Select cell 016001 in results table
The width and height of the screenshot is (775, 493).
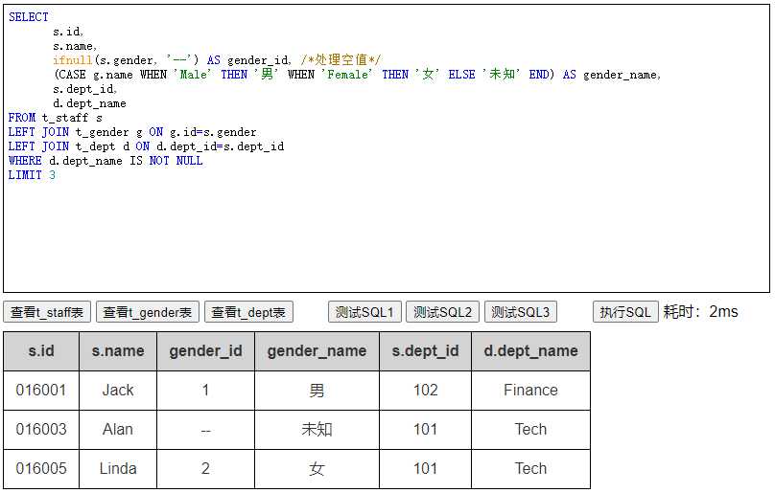pos(41,391)
